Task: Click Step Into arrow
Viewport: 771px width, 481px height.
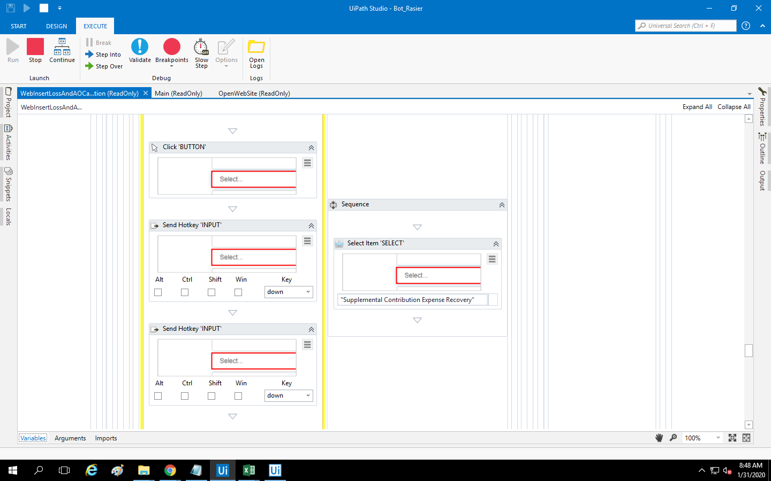Action: (89, 54)
